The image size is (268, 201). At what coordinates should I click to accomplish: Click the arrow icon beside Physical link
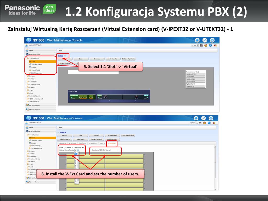pyautogui.click(x=58, y=132)
